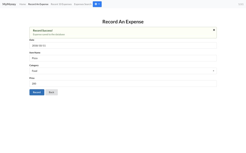Open Record An Expense nav item
Screen dimensions: 246x153
[38, 4]
